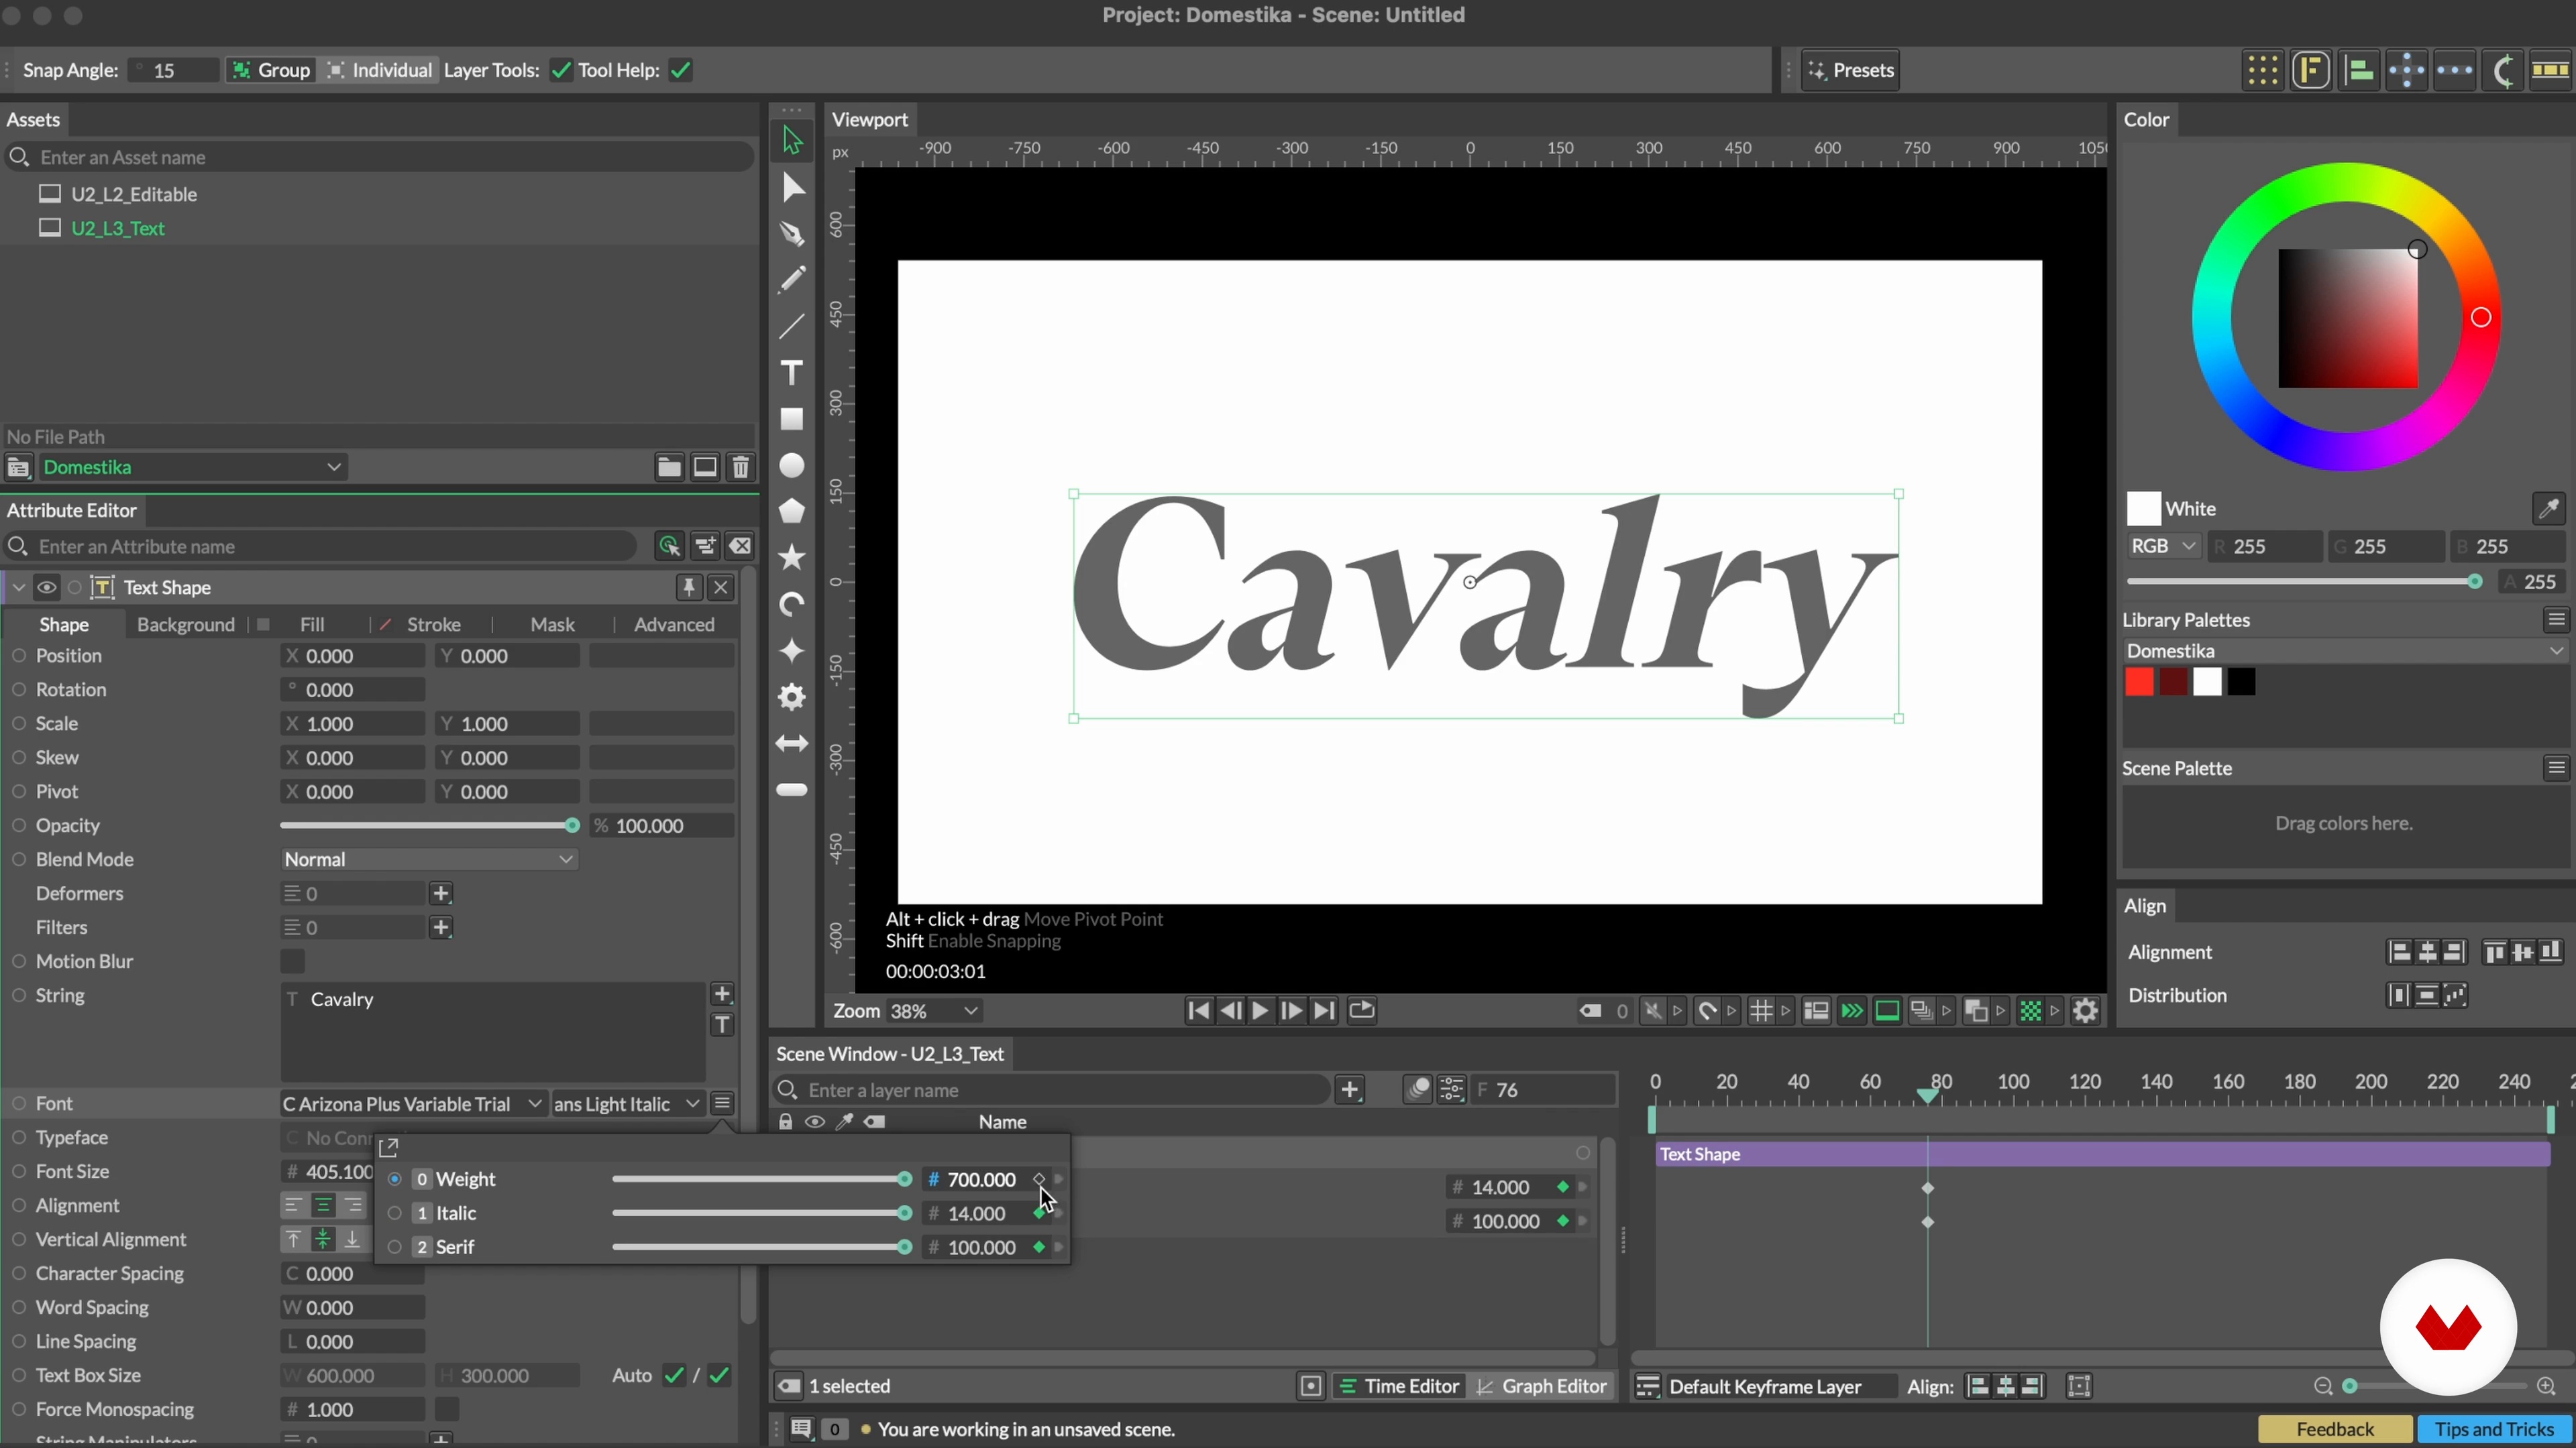Add a Deformer with plus button

point(441,894)
